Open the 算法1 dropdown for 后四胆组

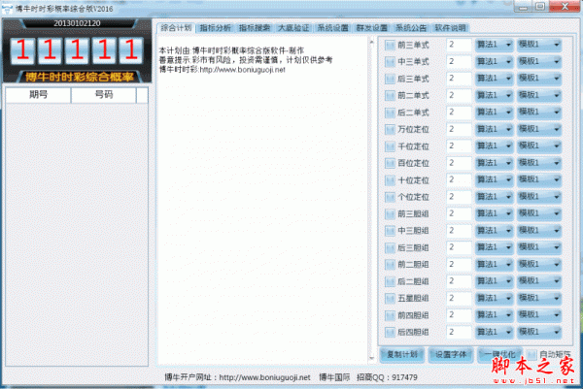point(495,332)
